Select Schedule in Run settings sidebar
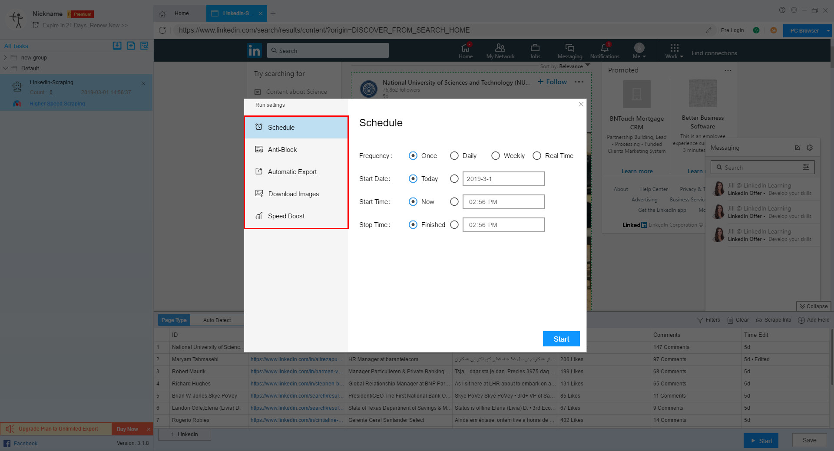Screen dimensions: 834x451 (296, 127)
